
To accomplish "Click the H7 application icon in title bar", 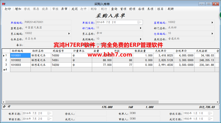I will [x=4, y=4].
